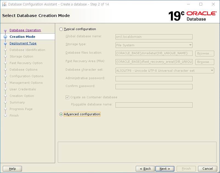Click the Creation Mode step marker circle

(x=5, y=37)
